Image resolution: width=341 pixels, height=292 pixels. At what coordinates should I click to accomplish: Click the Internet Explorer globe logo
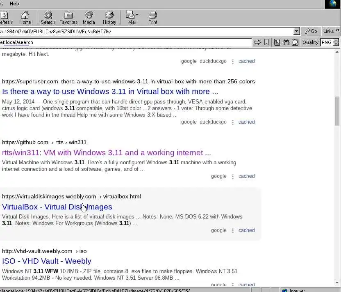pyautogui.click(x=332, y=4)
